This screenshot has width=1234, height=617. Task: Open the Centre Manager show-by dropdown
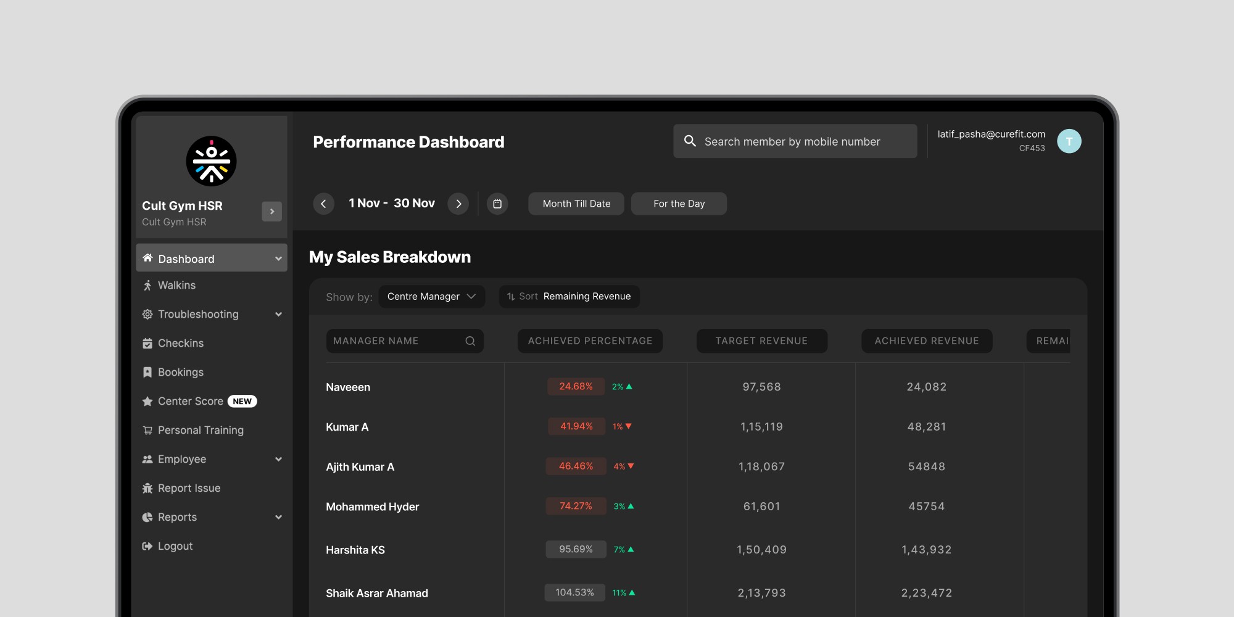(432, 297)
